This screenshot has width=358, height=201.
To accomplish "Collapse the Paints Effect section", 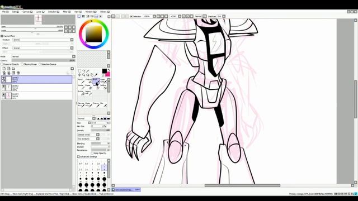I will pyautogui.click(x=2, y=36).
